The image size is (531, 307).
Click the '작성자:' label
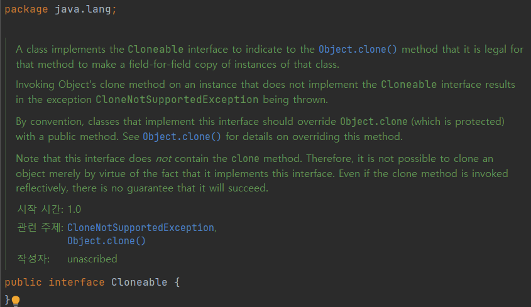point(33,259)
